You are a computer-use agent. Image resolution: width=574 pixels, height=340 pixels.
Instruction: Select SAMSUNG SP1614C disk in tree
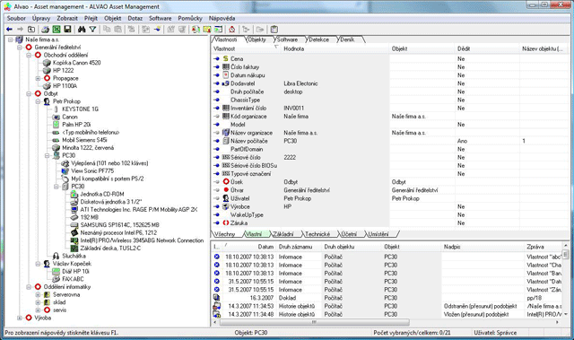click(x=119, y=224)
